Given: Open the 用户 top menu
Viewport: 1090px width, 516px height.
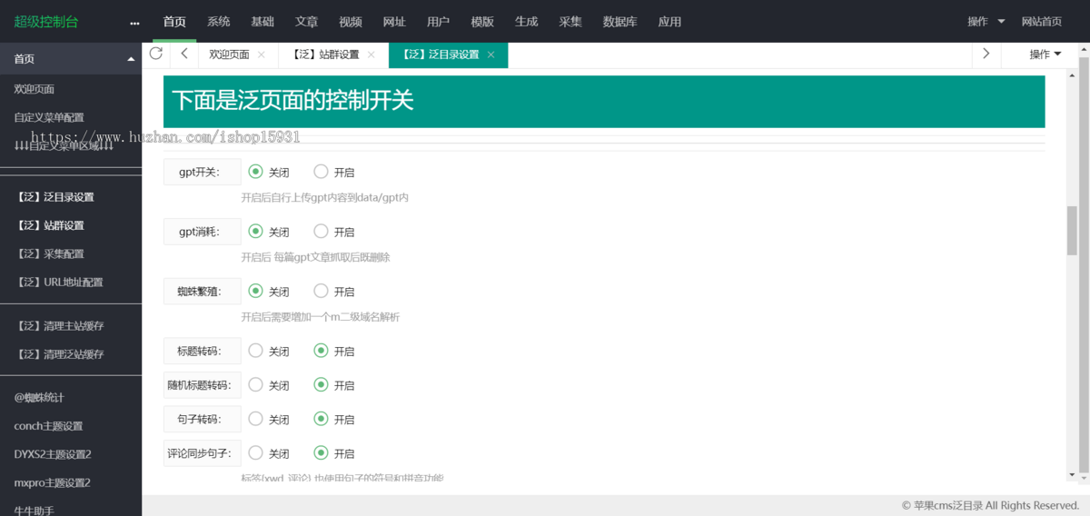Looking at the screenshot, I should pyautogui.click(x=439, y=22).
